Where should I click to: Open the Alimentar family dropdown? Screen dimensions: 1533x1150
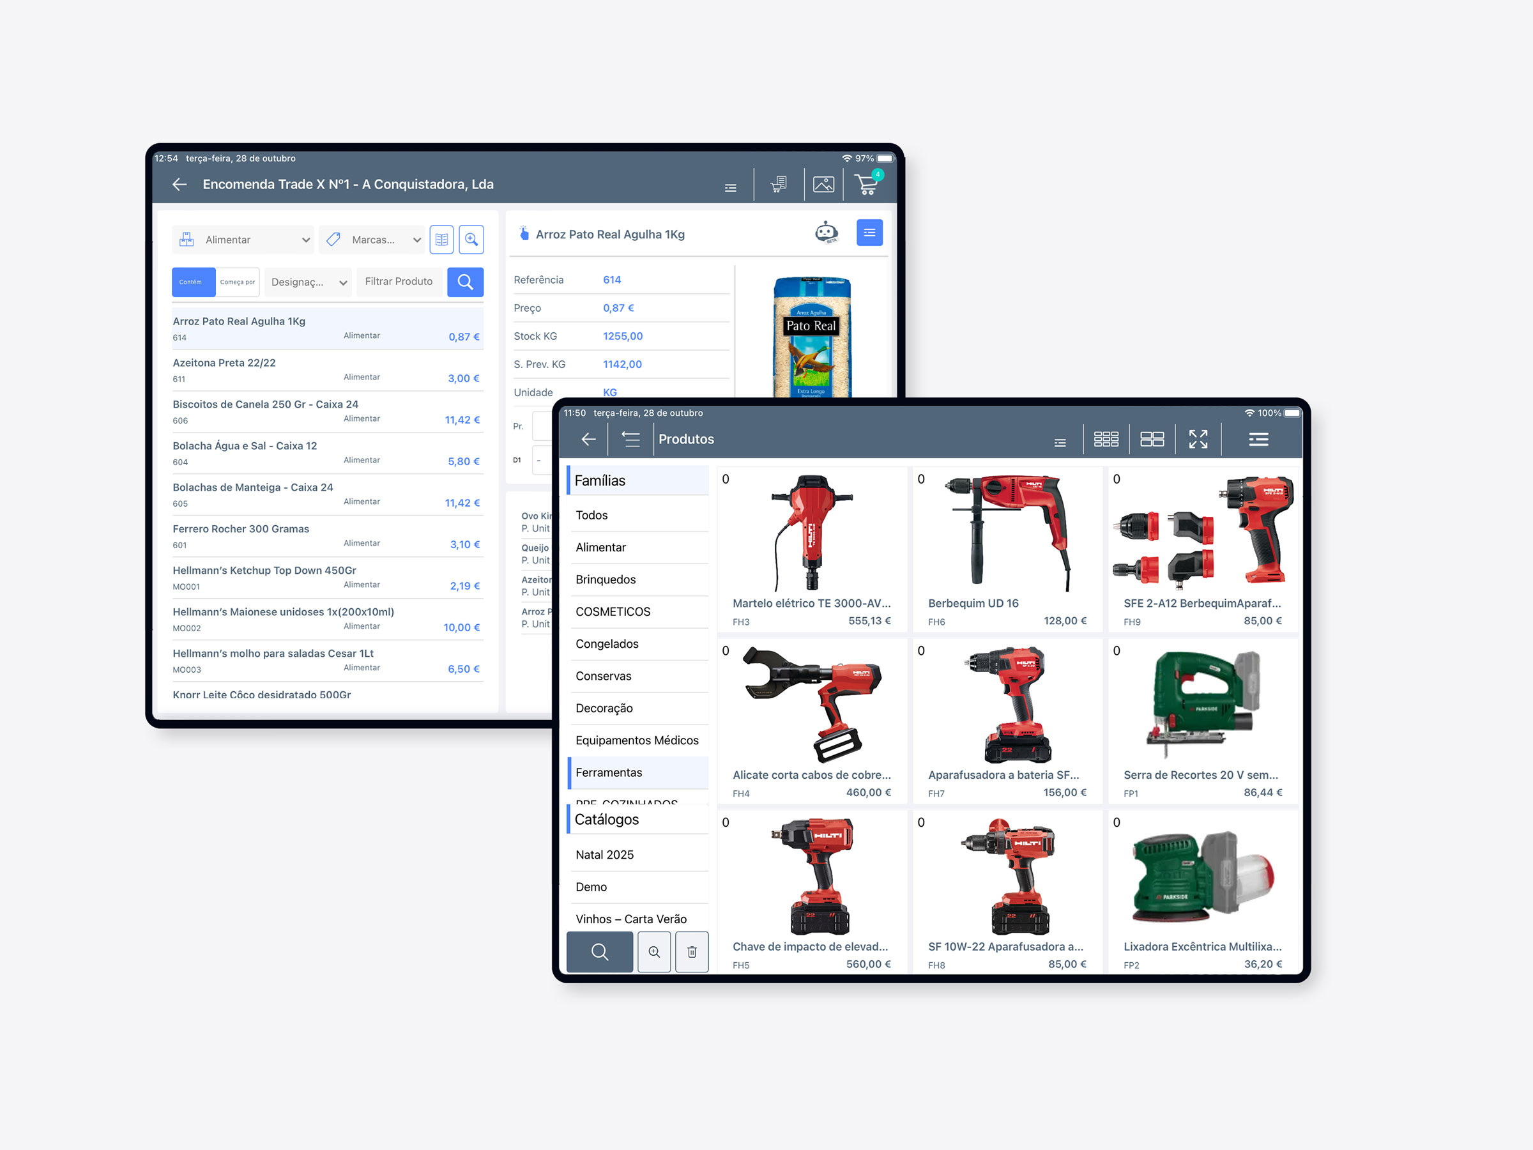pos(243,240)
